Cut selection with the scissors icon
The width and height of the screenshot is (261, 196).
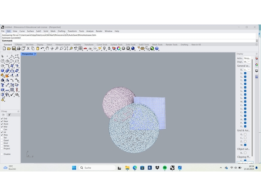pyautogui.click(x=28, y=49)
